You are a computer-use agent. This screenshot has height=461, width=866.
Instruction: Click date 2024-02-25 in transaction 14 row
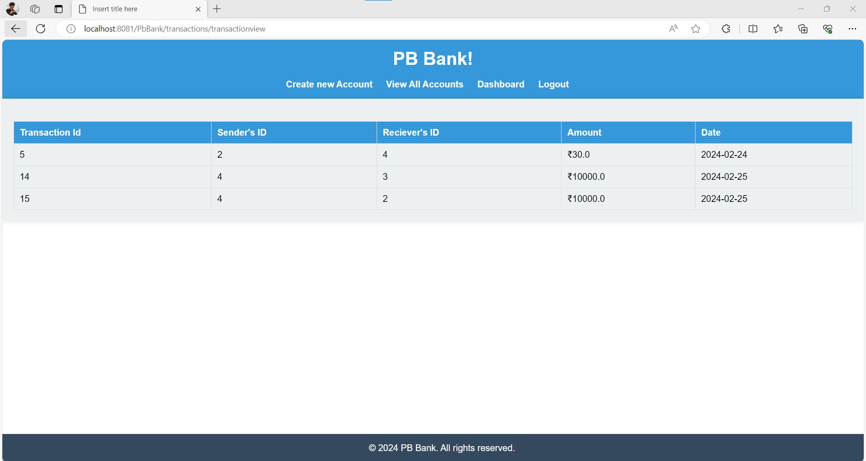(774, 177)
